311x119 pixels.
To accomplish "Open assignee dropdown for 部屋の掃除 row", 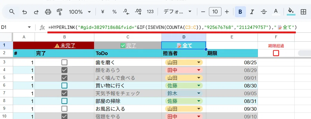I will point(198,101).
